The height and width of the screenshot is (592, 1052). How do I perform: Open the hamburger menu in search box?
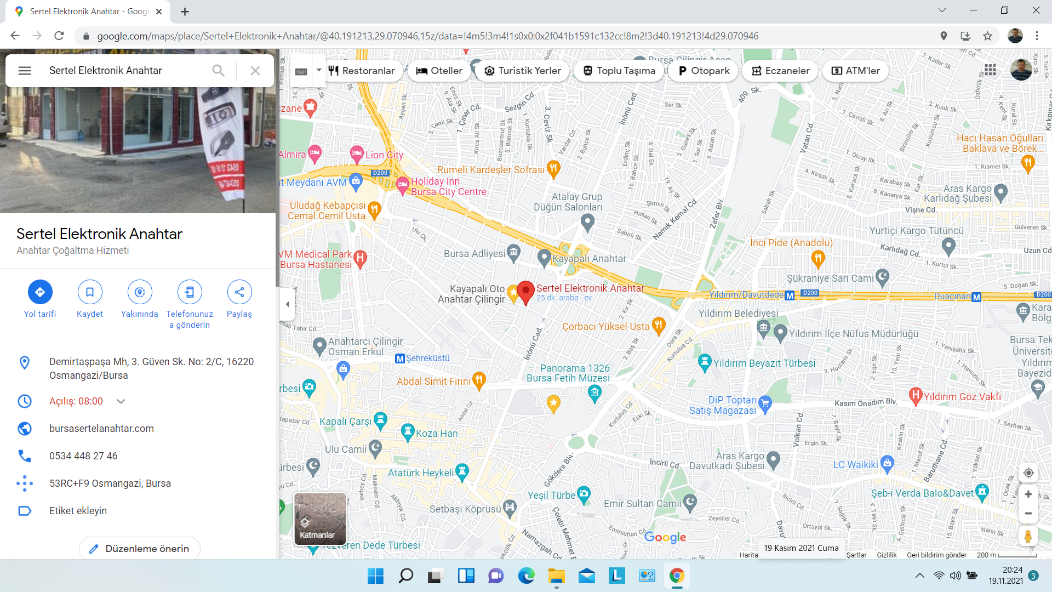click(x=25, y=71)
